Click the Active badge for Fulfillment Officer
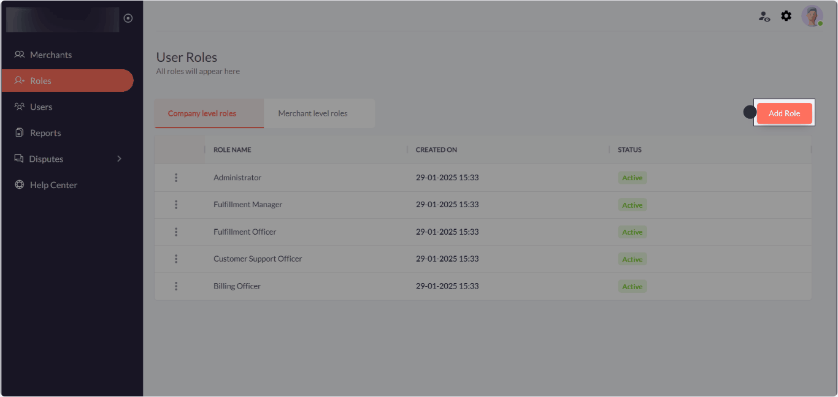838x397 pixels. [x=632, y=232]
